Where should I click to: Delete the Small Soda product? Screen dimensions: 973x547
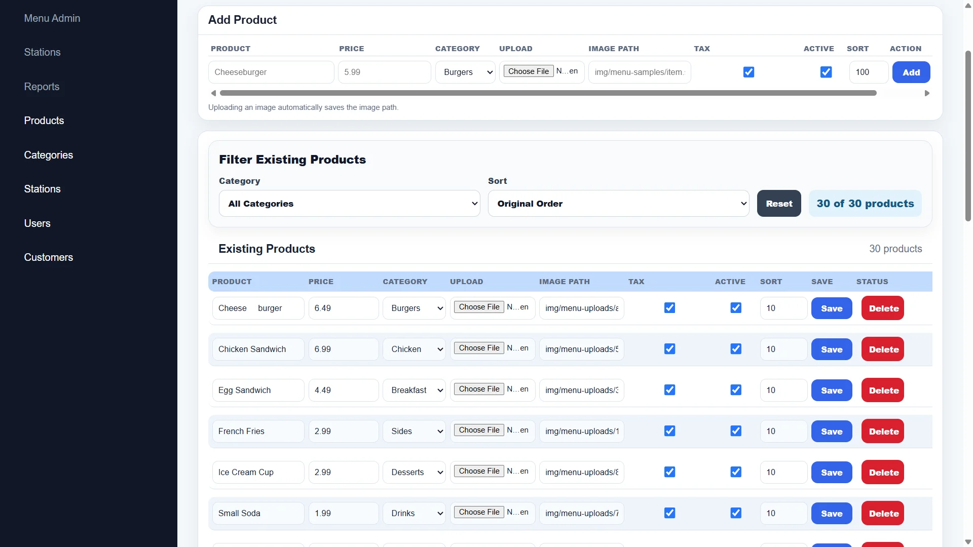tap(883, 514)
